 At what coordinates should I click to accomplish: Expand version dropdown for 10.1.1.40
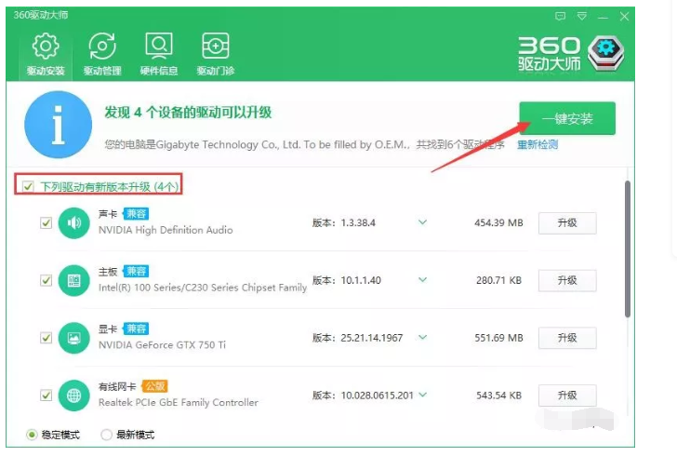tap(423, 280)
